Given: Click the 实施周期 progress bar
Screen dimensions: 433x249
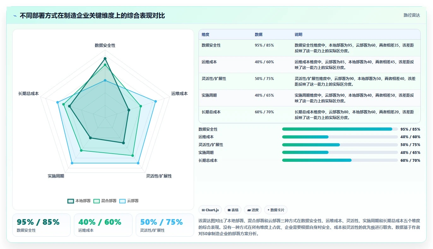Looking at the screenshot, I should (340, 153).
